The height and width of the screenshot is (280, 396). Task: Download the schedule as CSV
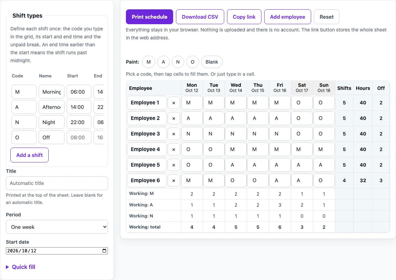pos(200,17)
